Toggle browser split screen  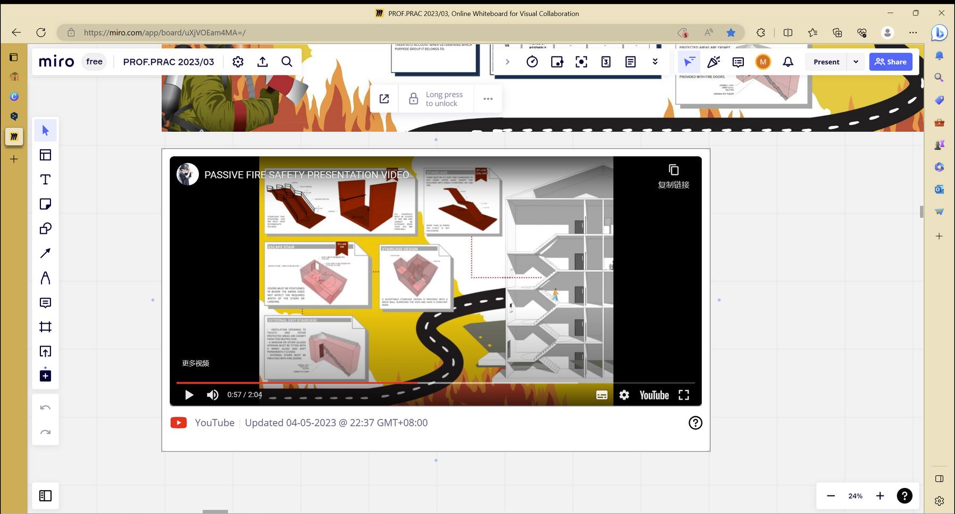(788, 32)
